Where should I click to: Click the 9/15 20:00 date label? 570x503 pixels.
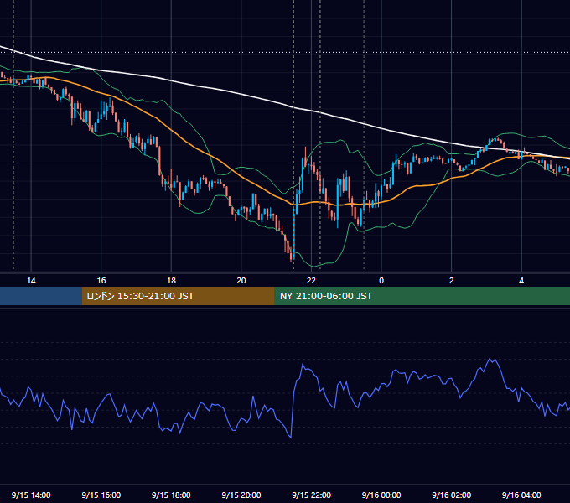tap(241, 495)
